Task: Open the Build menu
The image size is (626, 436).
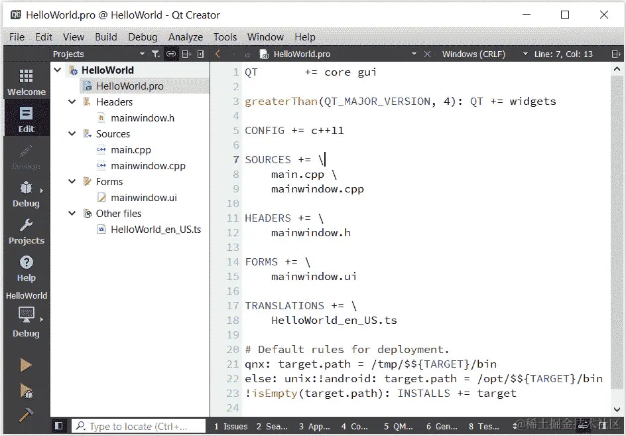Action: 106,37
